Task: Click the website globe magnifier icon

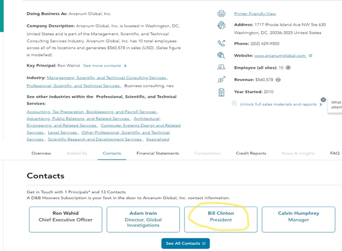Action: (221, 55)
